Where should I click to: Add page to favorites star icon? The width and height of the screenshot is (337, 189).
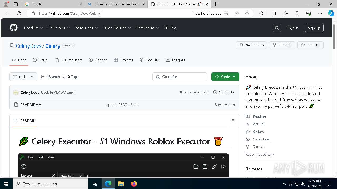[247, 13]
